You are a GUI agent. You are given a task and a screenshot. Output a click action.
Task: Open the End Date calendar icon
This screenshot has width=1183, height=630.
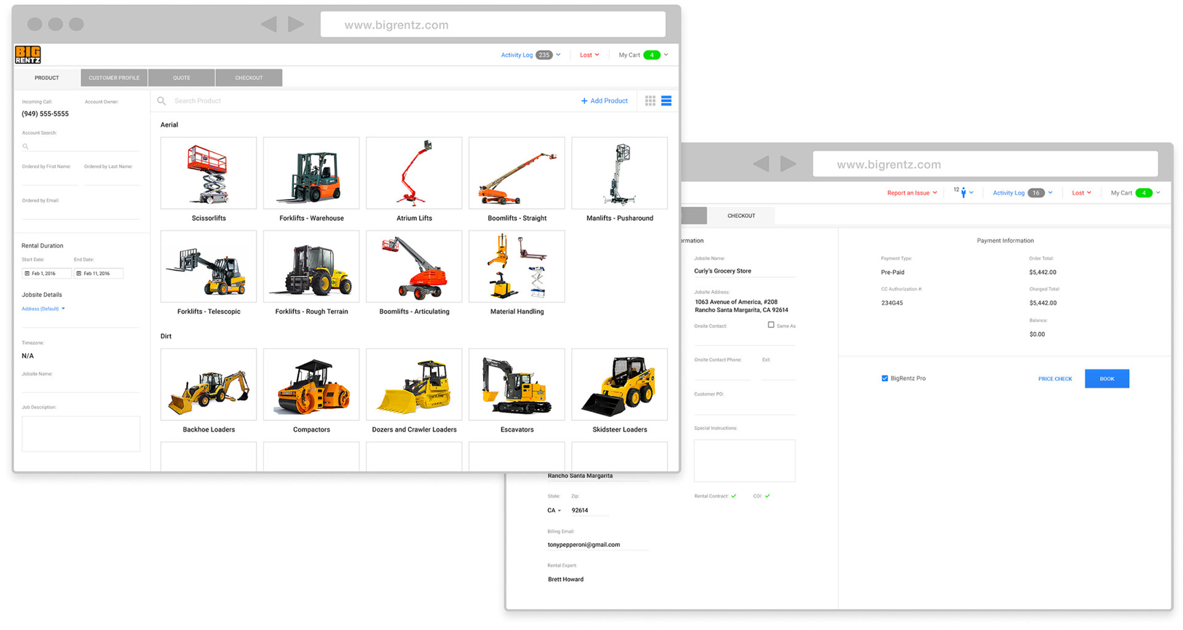79,273
